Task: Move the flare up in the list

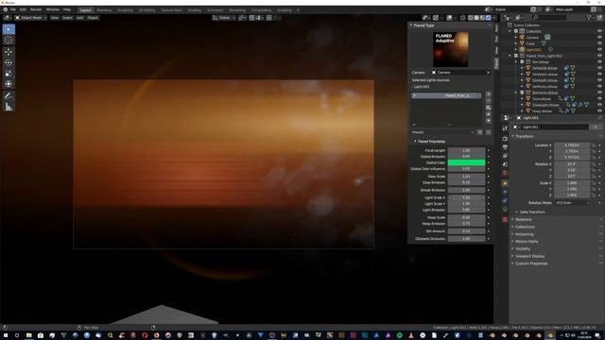Action: (x=489, y=114)
